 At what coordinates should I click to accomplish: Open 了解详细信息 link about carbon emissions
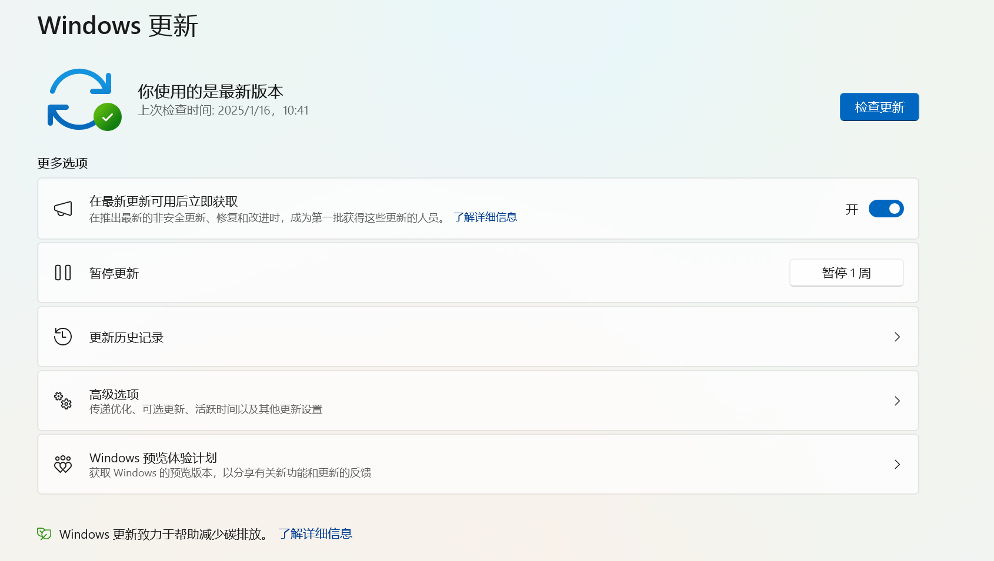(x=315, y=533)
